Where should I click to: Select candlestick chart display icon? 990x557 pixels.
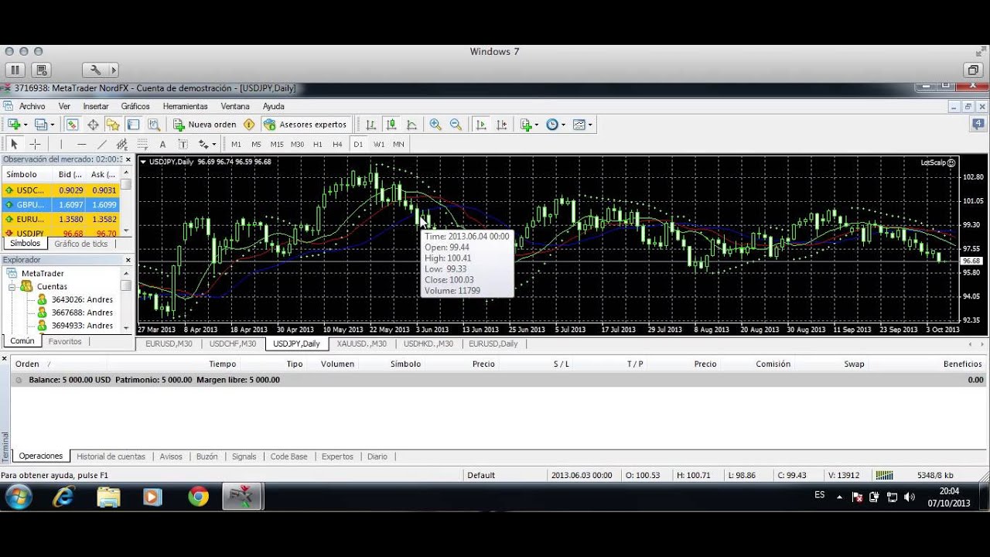click(x=391, y=124)
